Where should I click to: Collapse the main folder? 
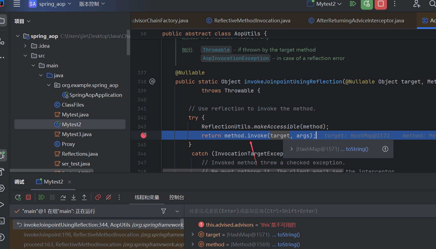click(x=33, y=65)
